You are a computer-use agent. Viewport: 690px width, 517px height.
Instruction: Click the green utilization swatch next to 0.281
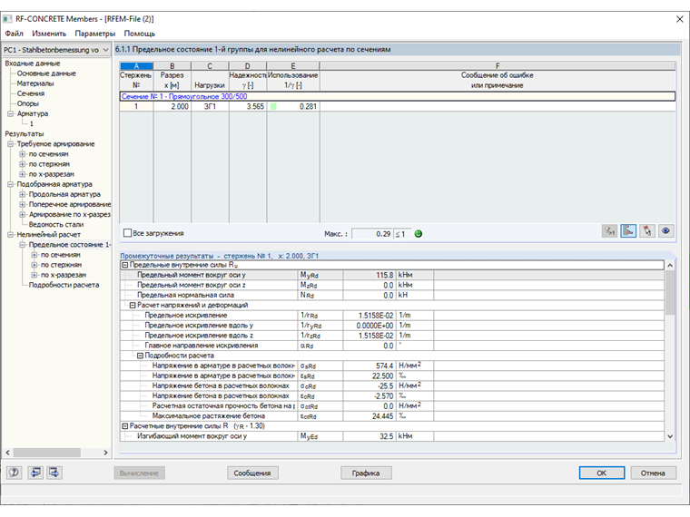(x=273, y=106)
